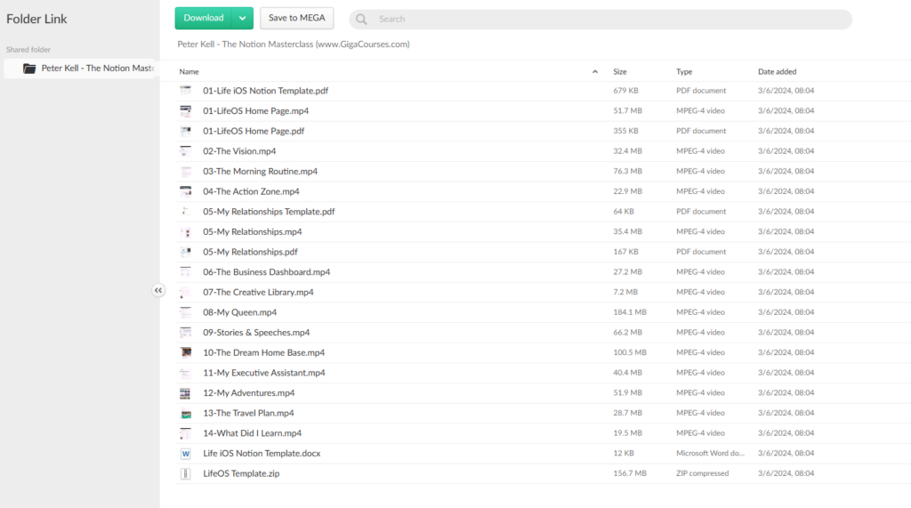Click the magnifier icon in the search bar
The image size is (911, 508).
[361, 19]
